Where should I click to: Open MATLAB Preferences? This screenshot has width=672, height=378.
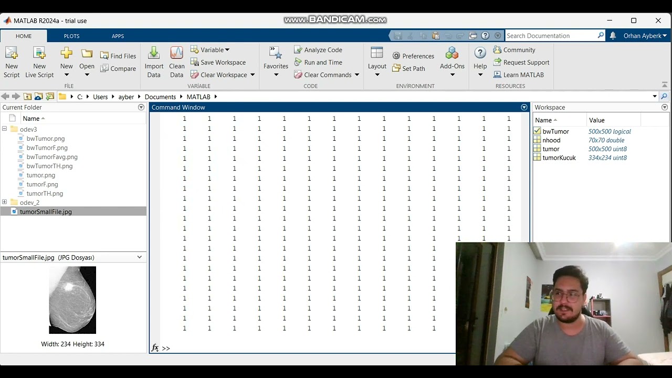pyautogui.click(x=413, y=56)
